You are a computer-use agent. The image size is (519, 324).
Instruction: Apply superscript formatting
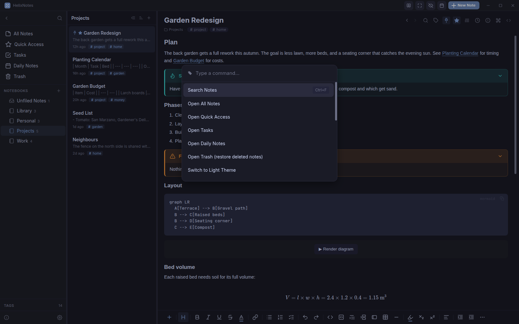click(x=432, y=317)
